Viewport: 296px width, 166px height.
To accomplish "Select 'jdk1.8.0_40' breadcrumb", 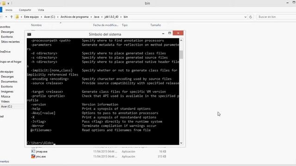I will coord(111,17).
